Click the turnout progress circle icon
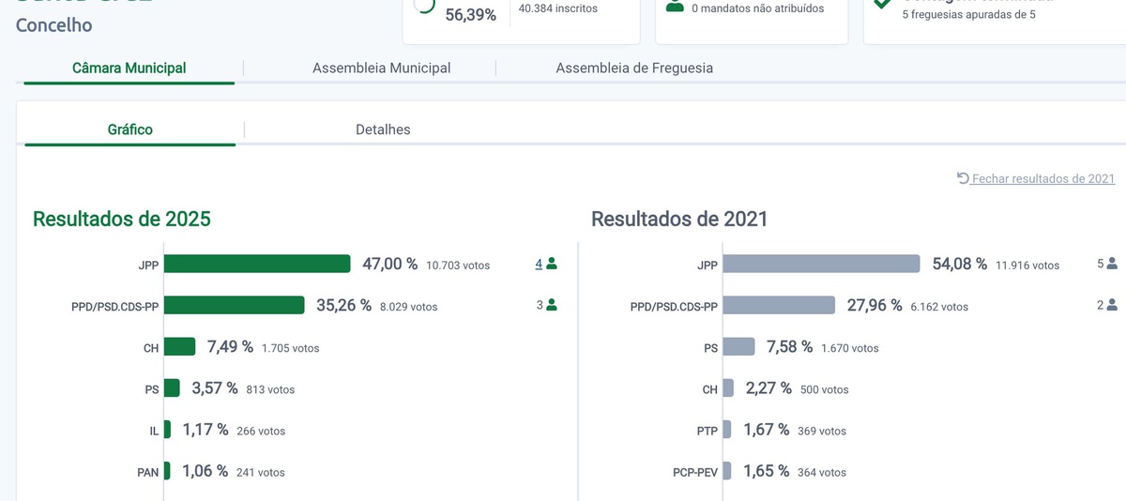Image resolution: width=1126 pixels, height=501 pixels. [424, 5]
